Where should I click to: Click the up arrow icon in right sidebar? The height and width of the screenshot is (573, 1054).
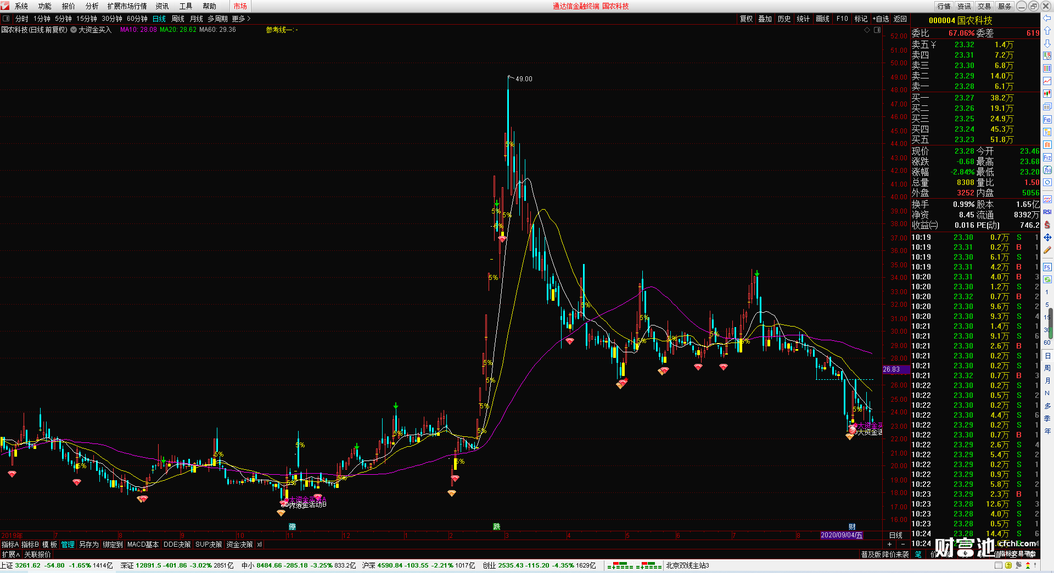1047,31
